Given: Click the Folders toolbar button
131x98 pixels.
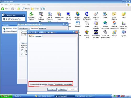Looking at the screenshot, I should (x=35, y=9).
